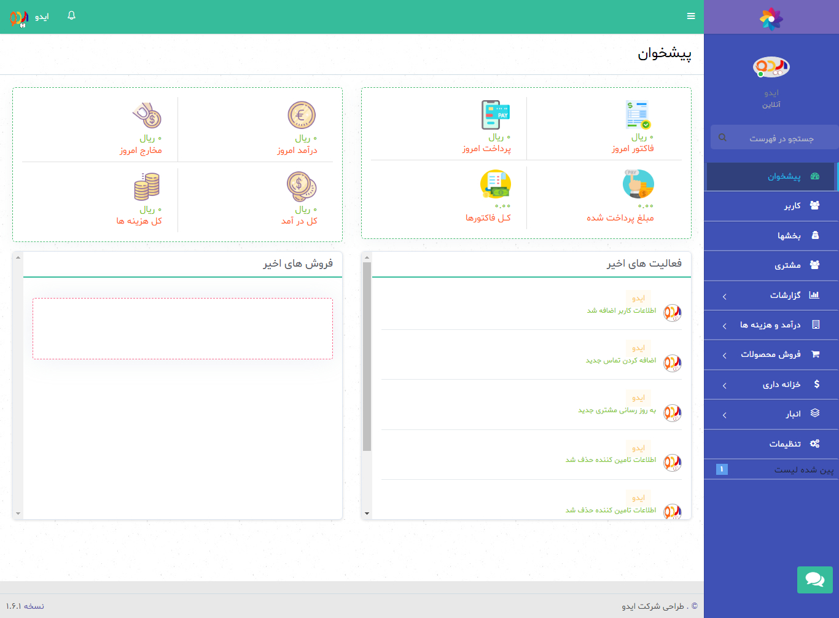The image size is (839, 618).
Task: Toggle the sidebar hamburger menu
Action: [x=691, y=16]
